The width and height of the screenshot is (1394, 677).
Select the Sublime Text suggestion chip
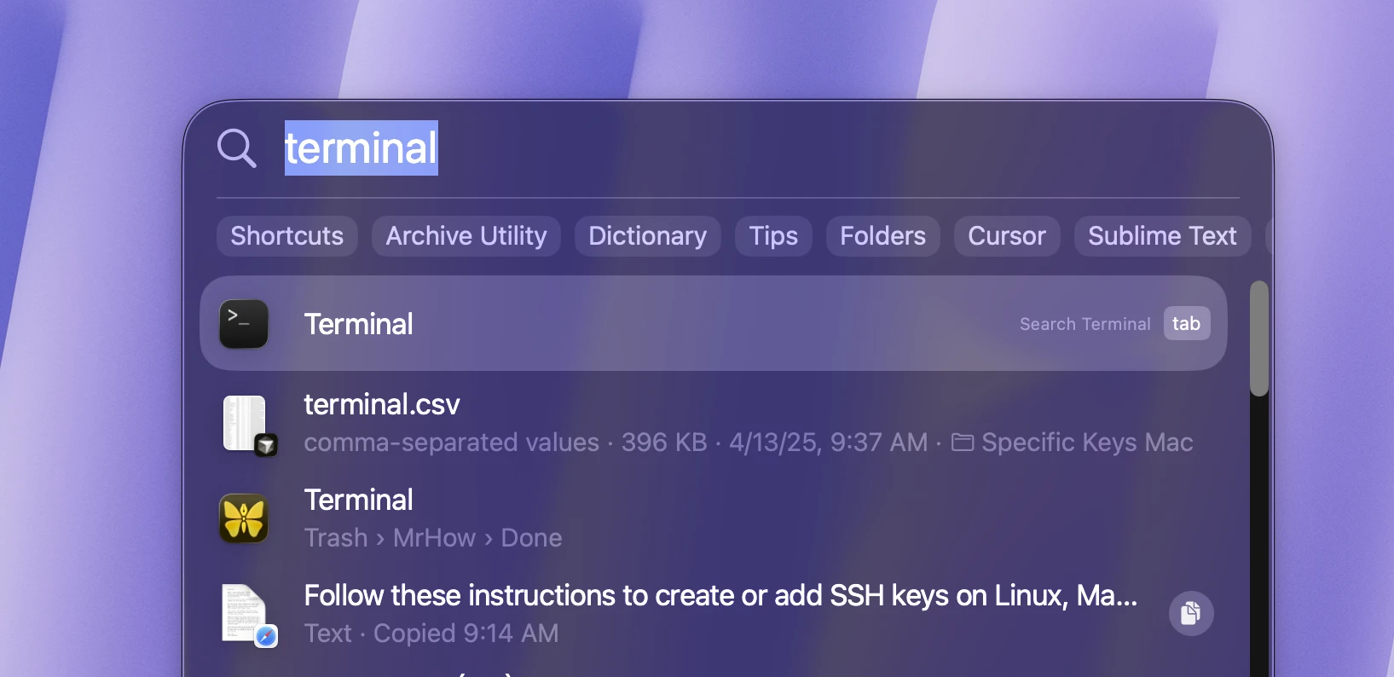[1163, 236]
